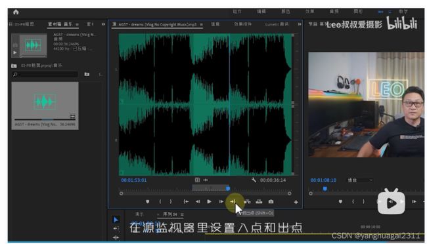This screenshot has width=427, height=244.
Task: Switch to the 效果控件 tab
Action: pos(242,24)
